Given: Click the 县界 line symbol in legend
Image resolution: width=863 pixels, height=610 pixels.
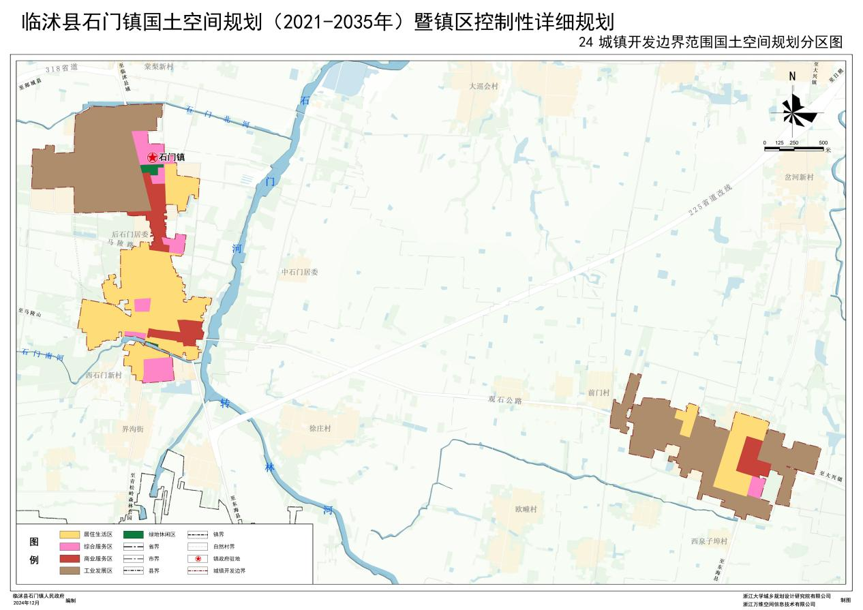Looking at the screenshot, I should coord(135,570).
